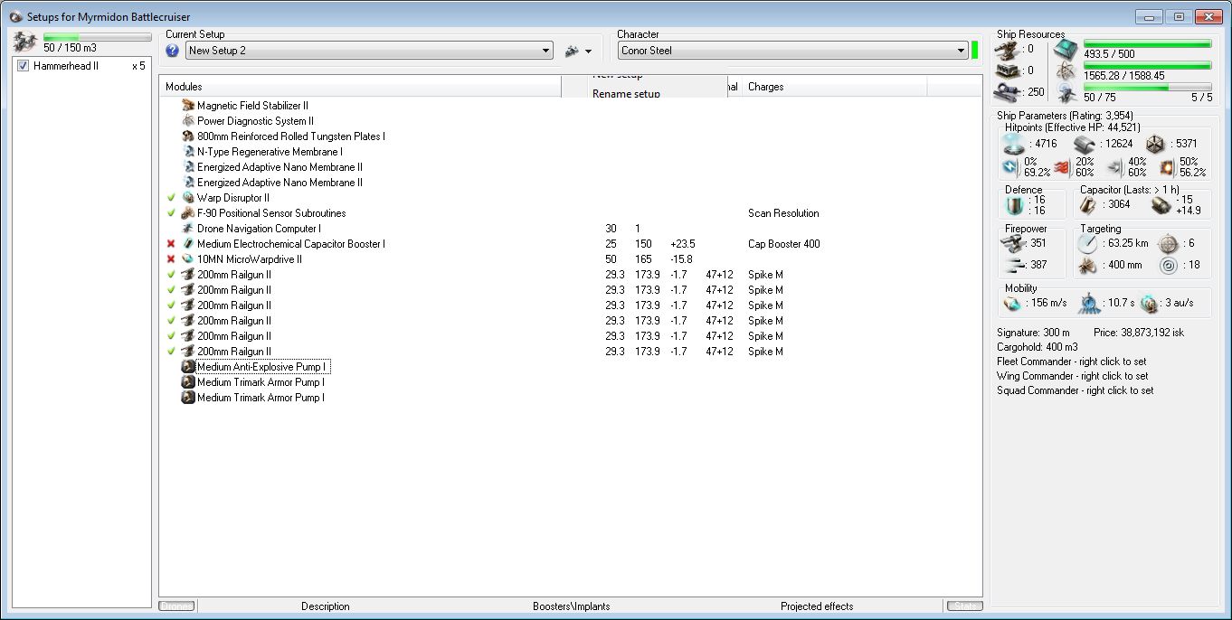Click the Warp Disruptor II module icon

(188, 198)
